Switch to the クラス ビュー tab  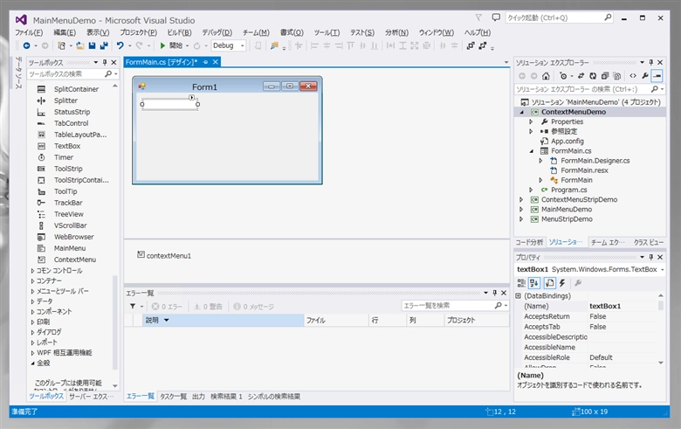click(x=648, y=243)
